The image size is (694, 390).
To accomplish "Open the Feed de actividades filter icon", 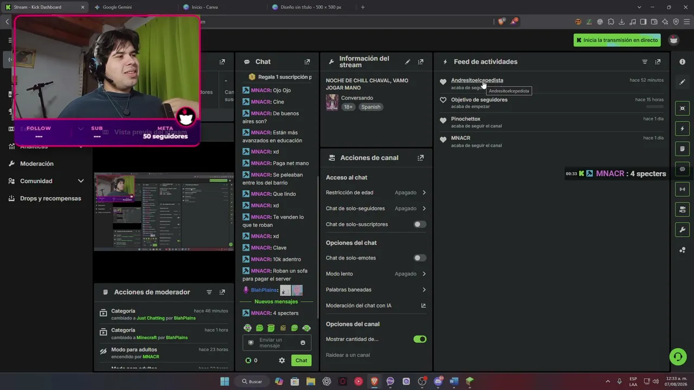I will point(645,62).
